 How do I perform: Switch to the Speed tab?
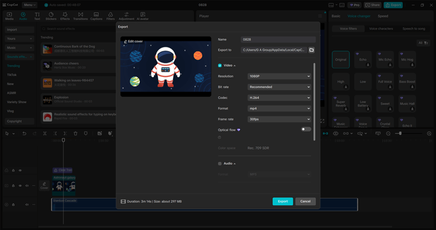click(383, 16)
